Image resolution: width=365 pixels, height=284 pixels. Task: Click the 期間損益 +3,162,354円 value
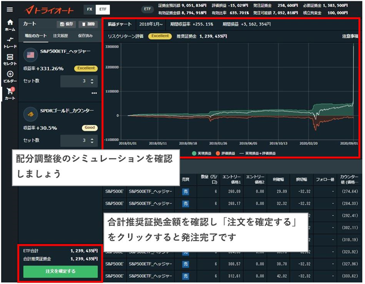click(x=256, y=24)
